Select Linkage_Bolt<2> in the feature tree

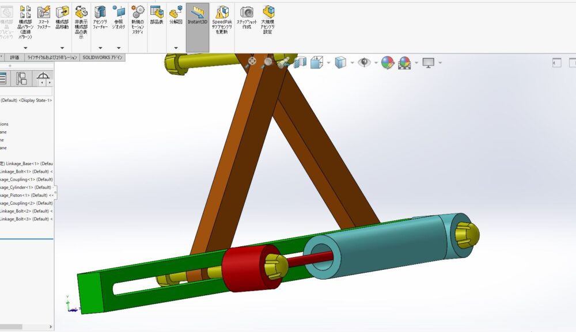[x=26, y=211]
